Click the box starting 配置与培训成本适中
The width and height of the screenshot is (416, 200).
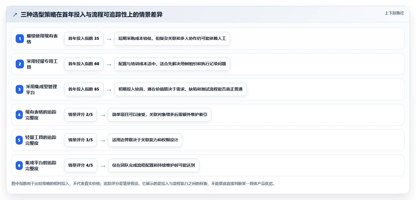click(172, 64)
